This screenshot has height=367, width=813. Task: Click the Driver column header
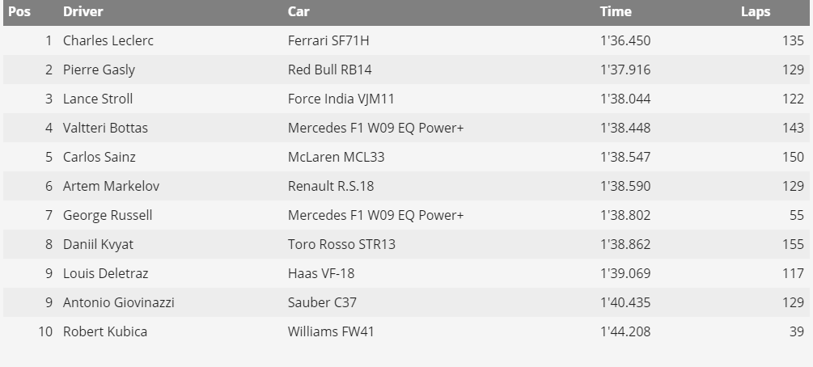point(83,11)
